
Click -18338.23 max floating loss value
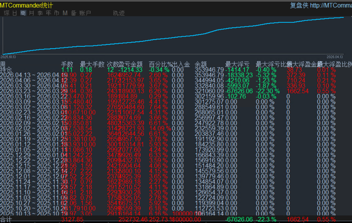(x=239, y=75)
